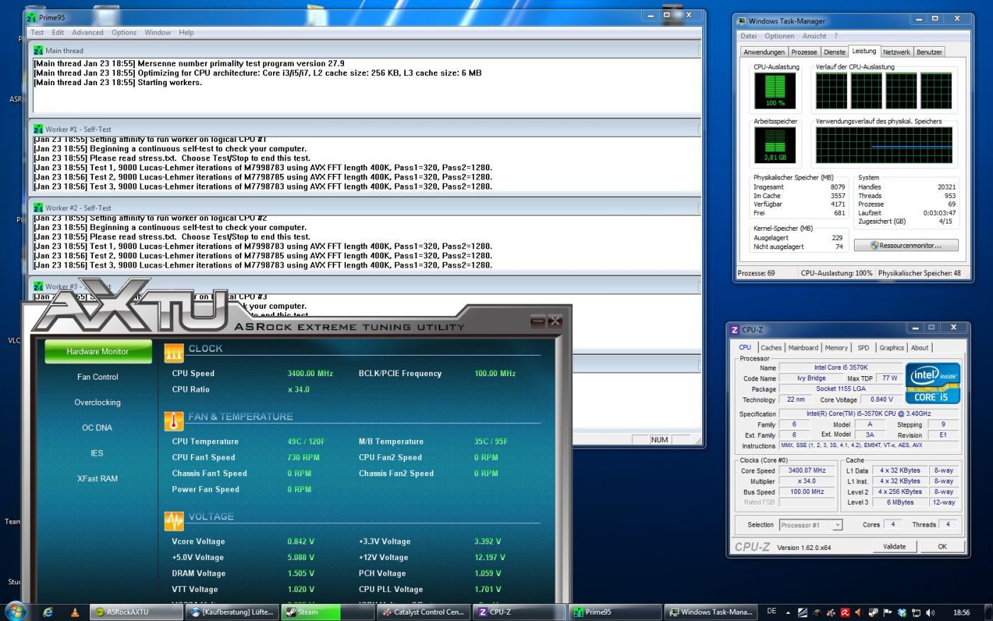
Task: Open IES in the AXTU sidebar
Action: (x=98, y=454)
